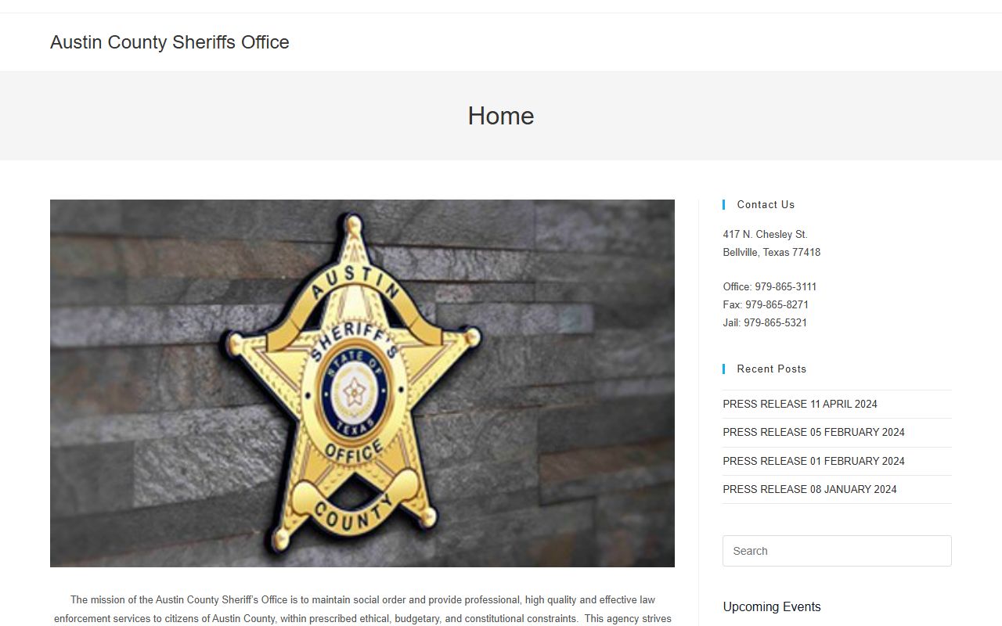Open PRESS RELEASE 08 JANUARY 2024 post
The height and width of the screenshot is (626, 1002).
(809, 489)
